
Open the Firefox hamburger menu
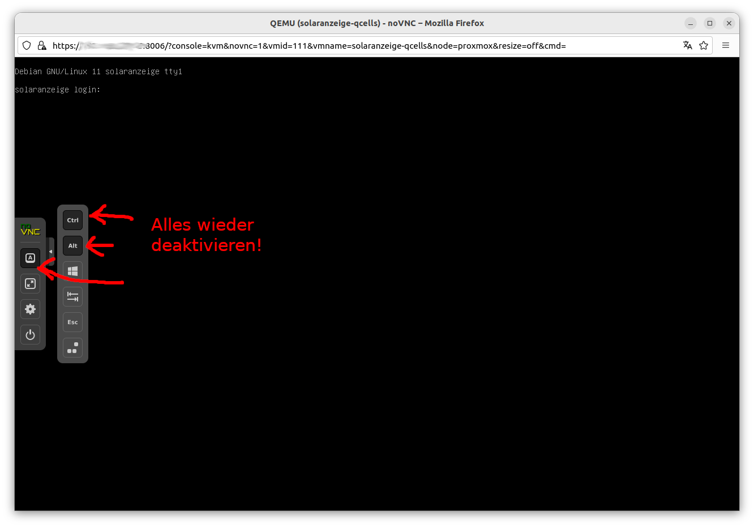(726, 46)
